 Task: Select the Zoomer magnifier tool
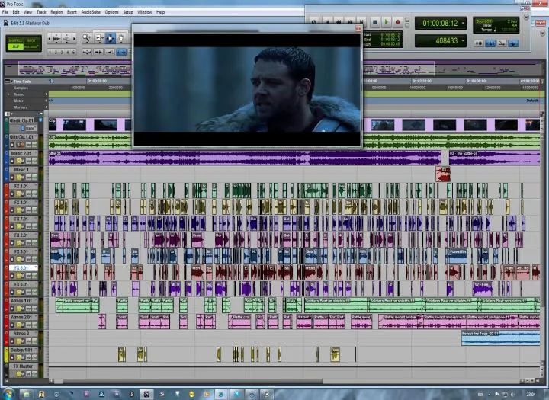tap(87, 38)
